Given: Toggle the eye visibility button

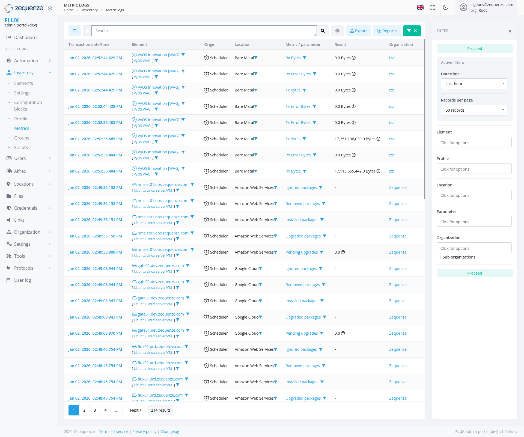Looking at the screenshot, I should (337, 31).
